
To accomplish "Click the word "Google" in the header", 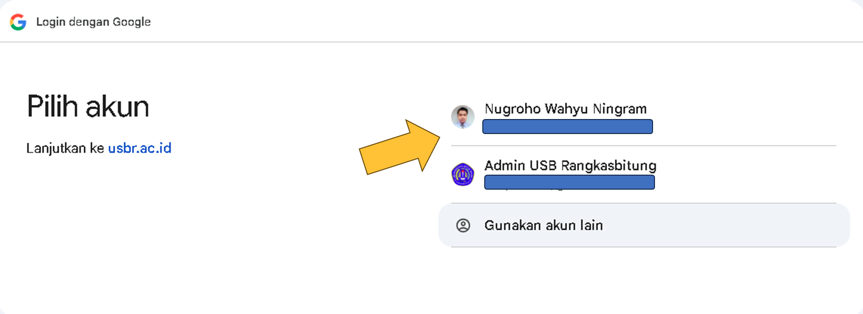I will point(132,22).
